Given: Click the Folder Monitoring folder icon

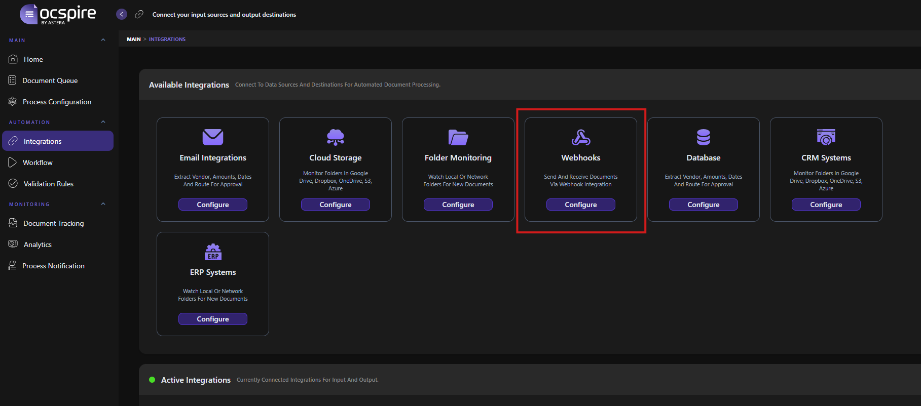Looking at the screenshot, I should point(458,137).
